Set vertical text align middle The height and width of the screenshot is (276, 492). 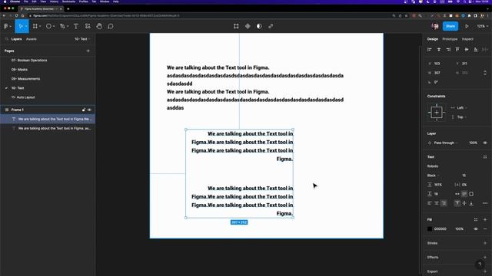click(464, 203)
